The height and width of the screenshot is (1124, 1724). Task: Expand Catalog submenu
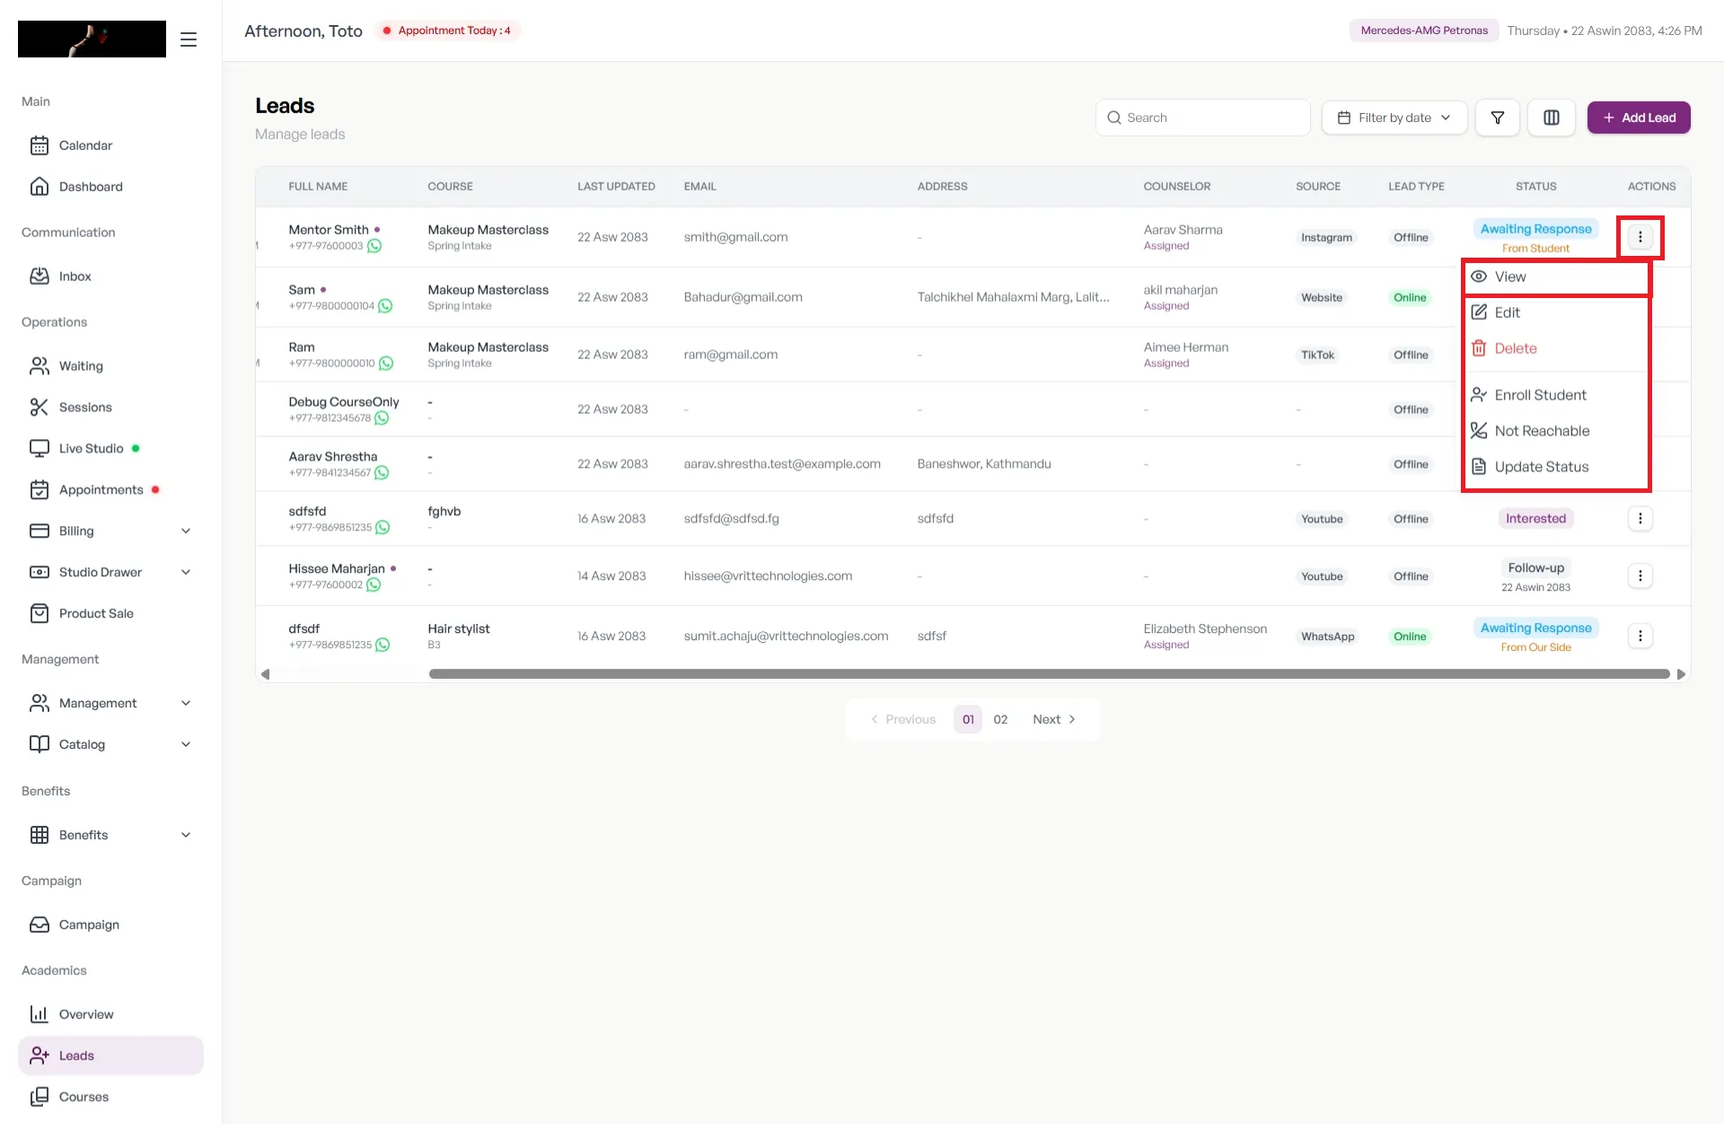click(x=110, y=745)
